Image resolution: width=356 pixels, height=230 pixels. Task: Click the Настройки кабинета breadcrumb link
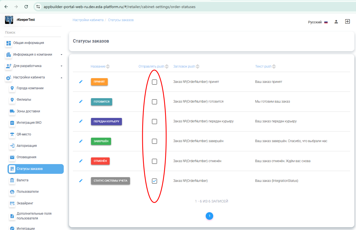(88, 20)
